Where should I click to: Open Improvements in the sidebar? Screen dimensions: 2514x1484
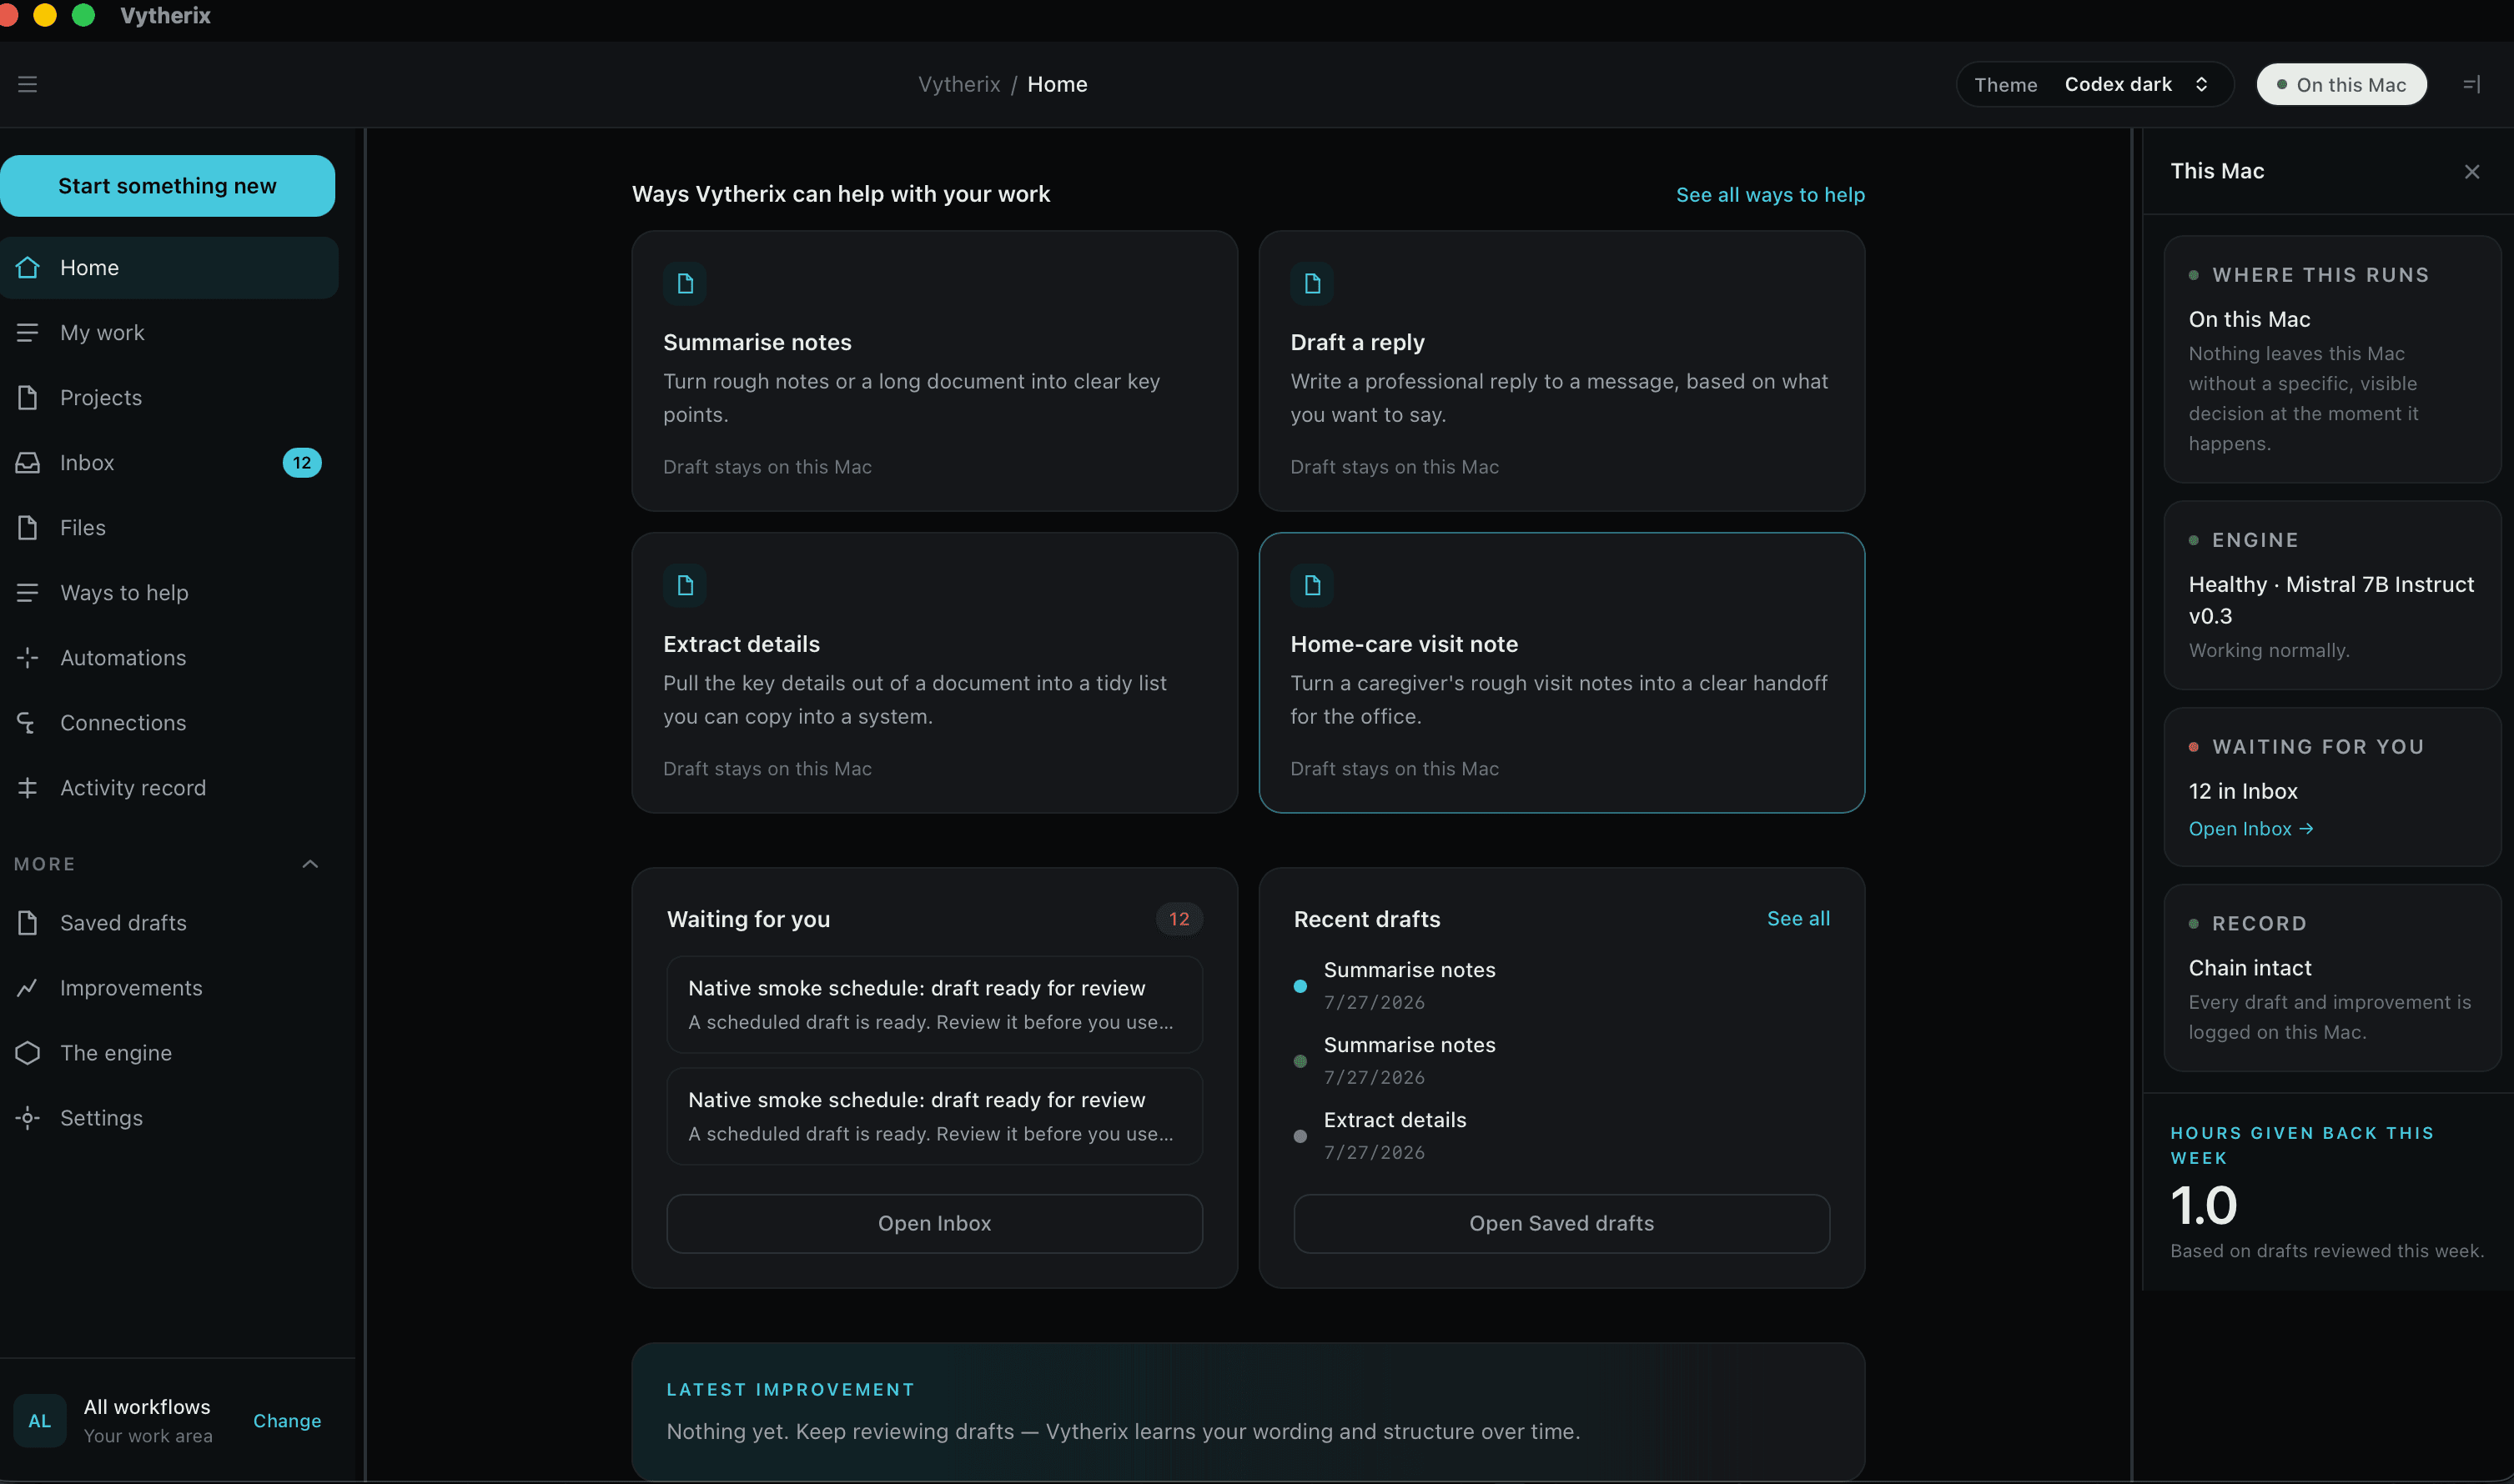pyautogui.click(x=169, y=988)
